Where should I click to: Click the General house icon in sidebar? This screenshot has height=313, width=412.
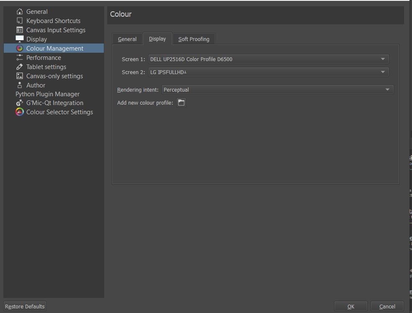pyautogui.click(x=19, y=12)
